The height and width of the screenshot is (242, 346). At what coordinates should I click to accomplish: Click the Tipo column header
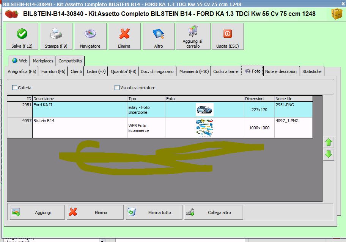[x=146, y=99]
